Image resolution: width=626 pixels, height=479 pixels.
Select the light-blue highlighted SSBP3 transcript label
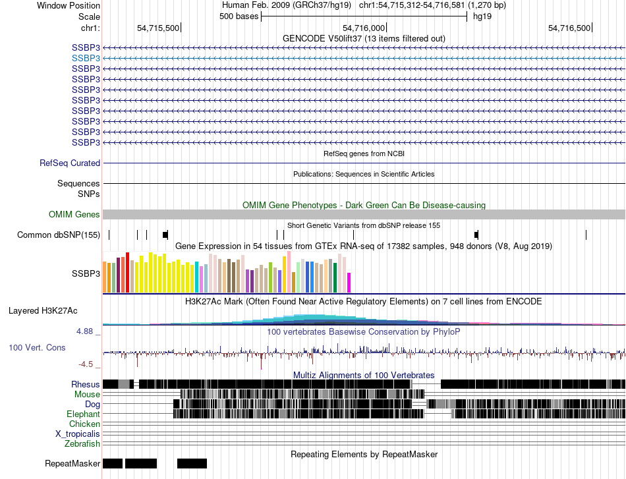tap(86, 58)
